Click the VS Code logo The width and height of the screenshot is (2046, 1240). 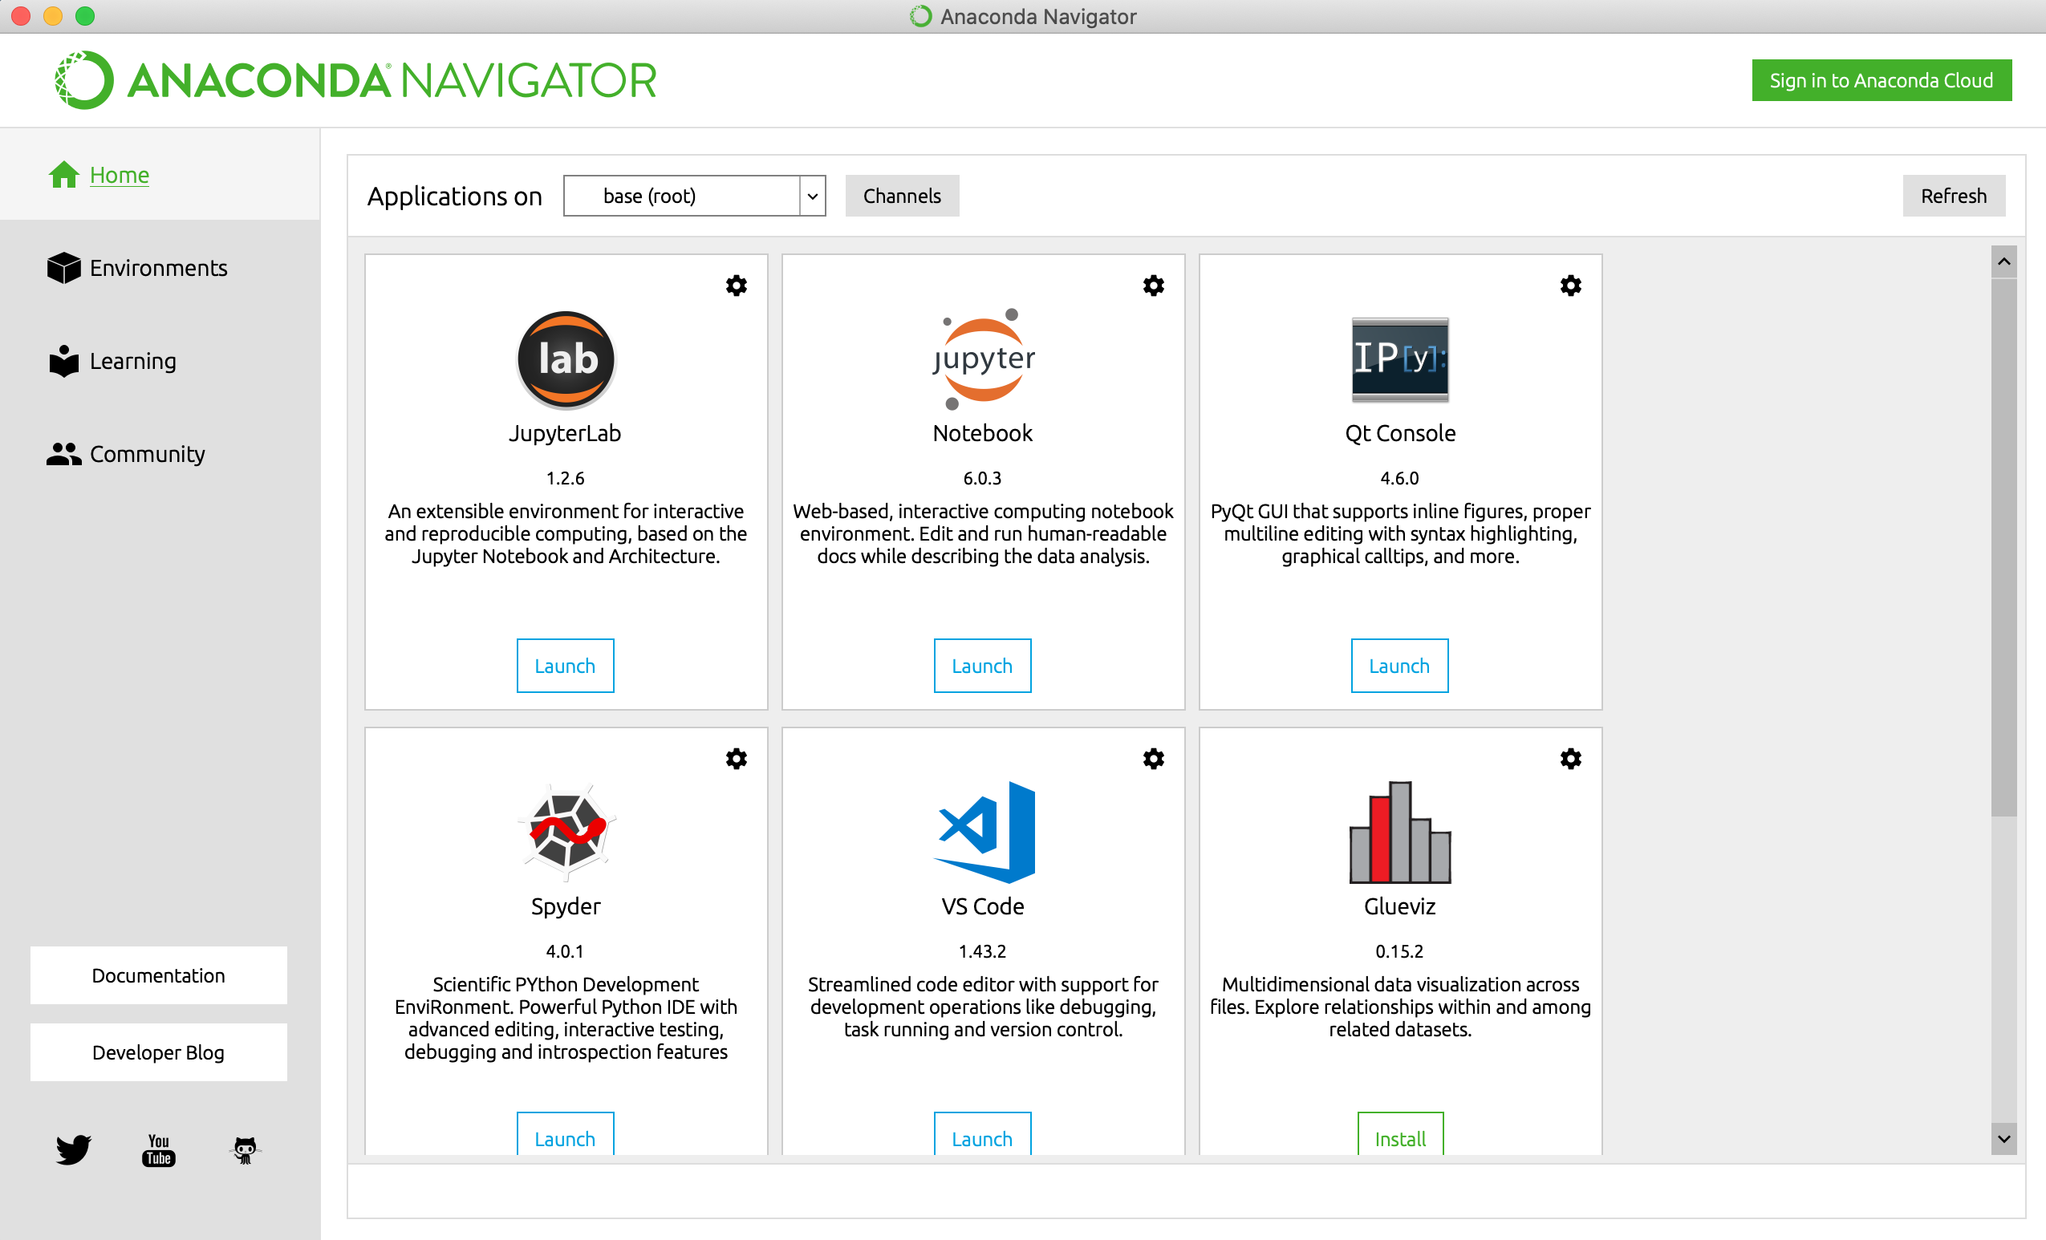[x=984, y=832]
